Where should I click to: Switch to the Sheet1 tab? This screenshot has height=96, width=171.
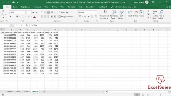click(10, 91)
